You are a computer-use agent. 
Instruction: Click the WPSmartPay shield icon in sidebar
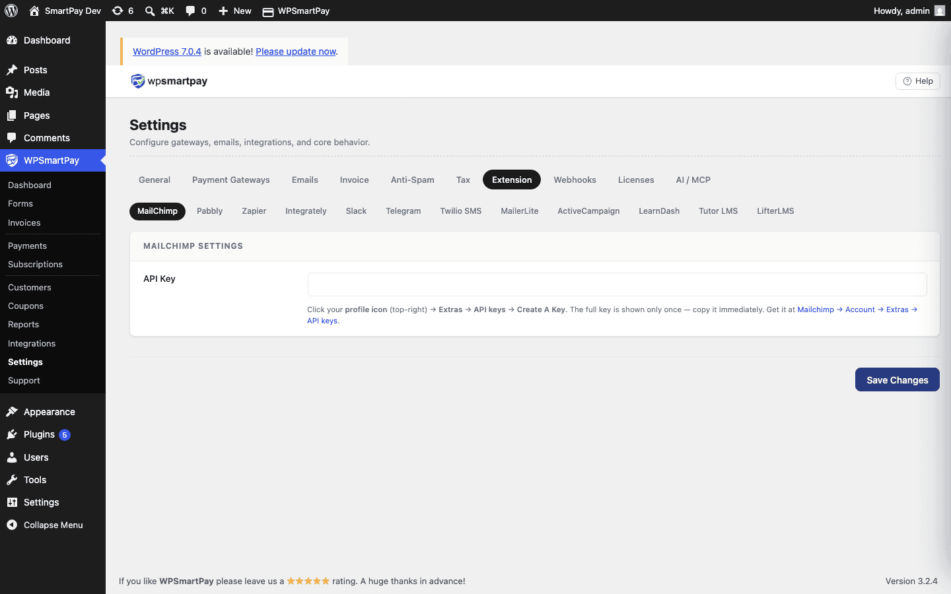12,160
